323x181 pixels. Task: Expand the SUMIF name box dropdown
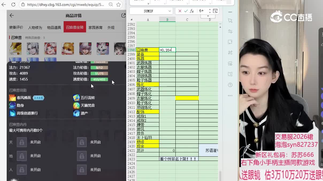[x=170, y=11]
